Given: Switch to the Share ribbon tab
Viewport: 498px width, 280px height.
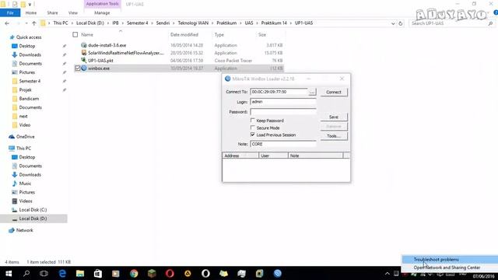Looking at the screenshot, I should tap(52, 12).
